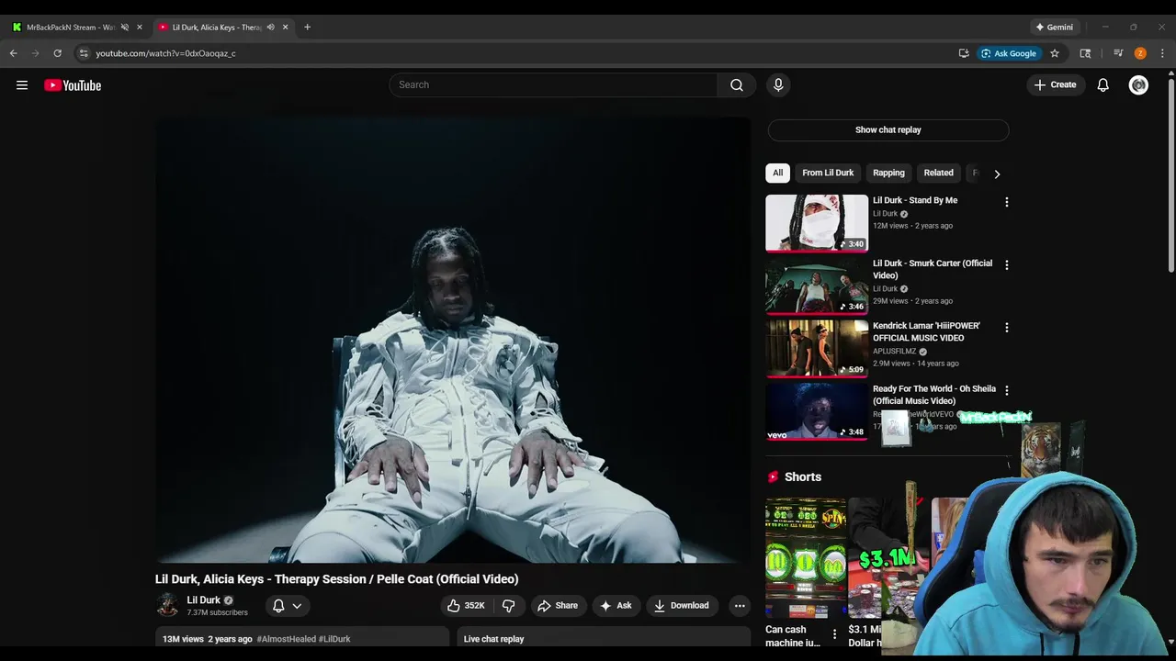
Task: Click the search magnifier button
Action: (x=737, y=84)
